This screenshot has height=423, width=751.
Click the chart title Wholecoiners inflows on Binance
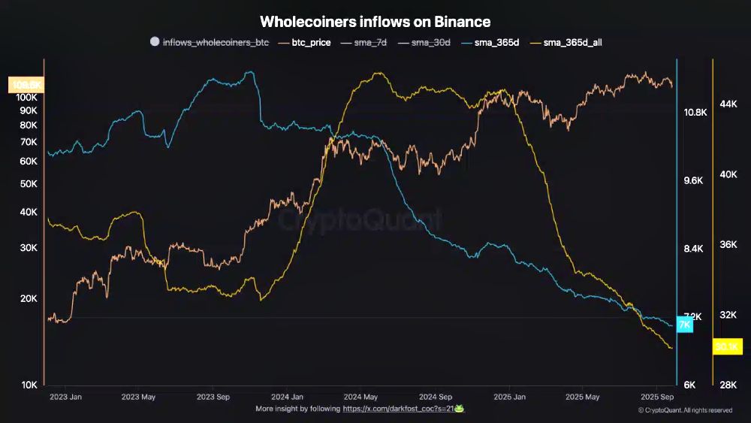[375, 21]
